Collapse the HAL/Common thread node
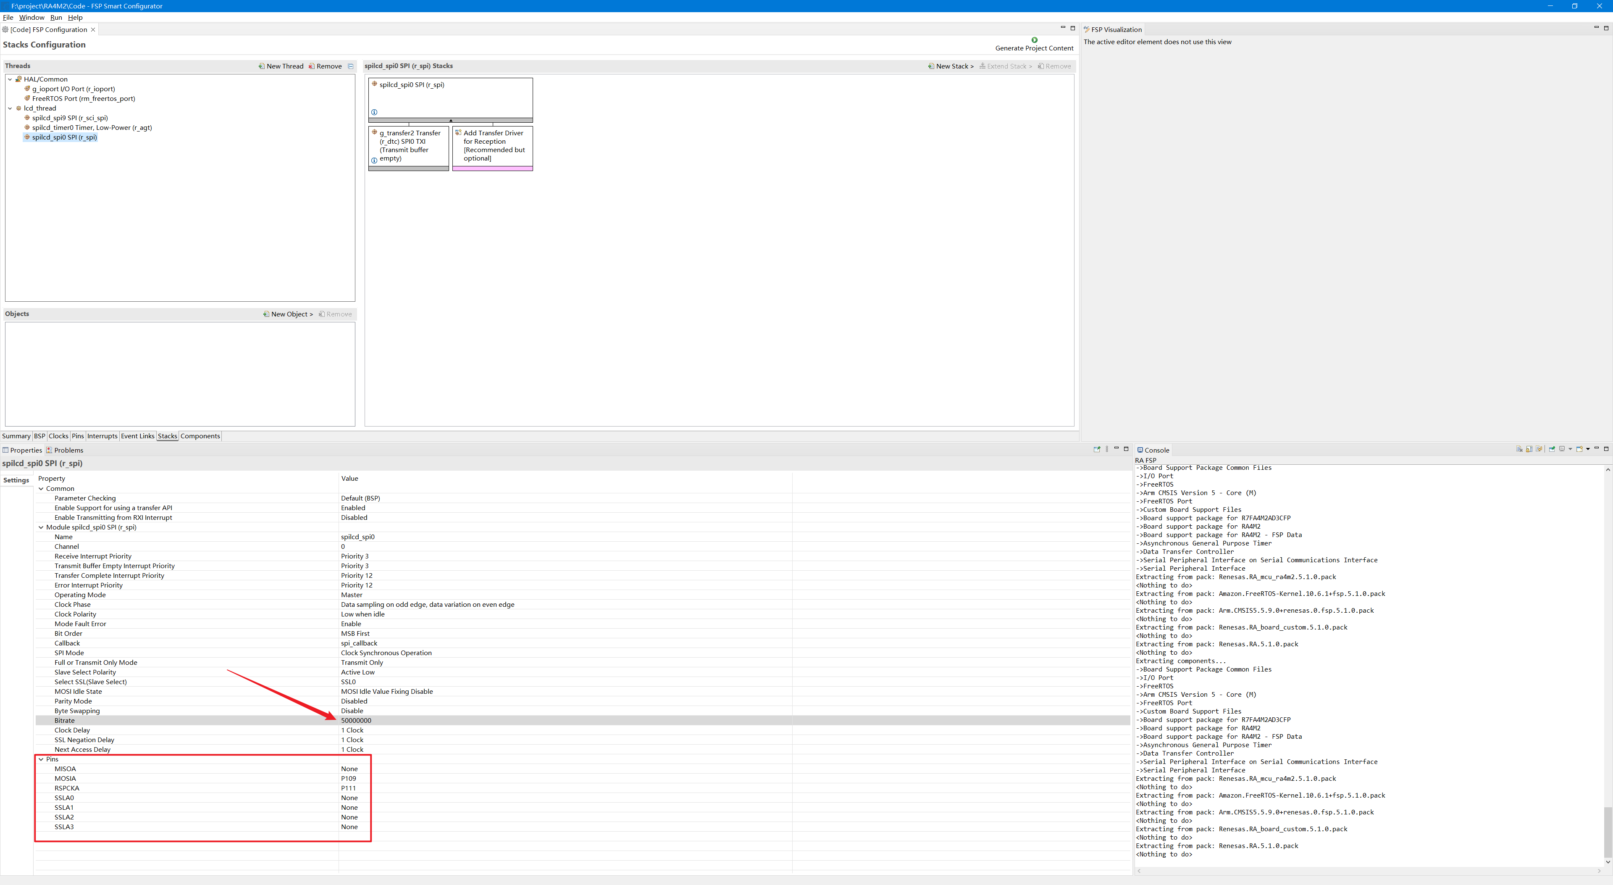Screen dimensions: 1613x885 coord(10,79)
